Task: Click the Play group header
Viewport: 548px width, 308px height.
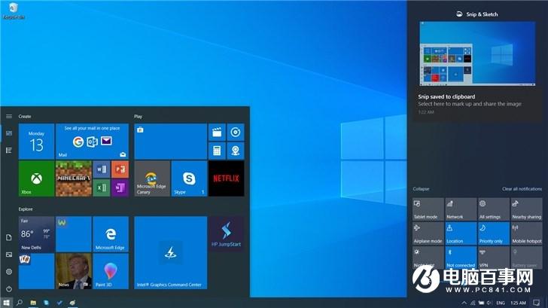Action: pyautogui.click(x=138, y=117)
